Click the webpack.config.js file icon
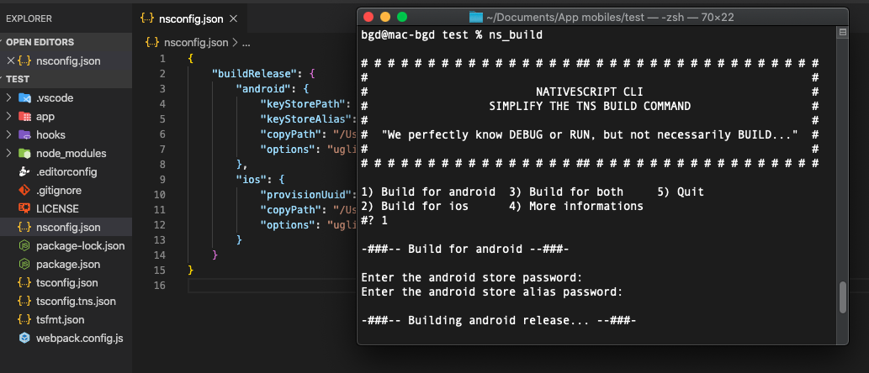This screenshot has height=373, width=869. coord(24,338)
